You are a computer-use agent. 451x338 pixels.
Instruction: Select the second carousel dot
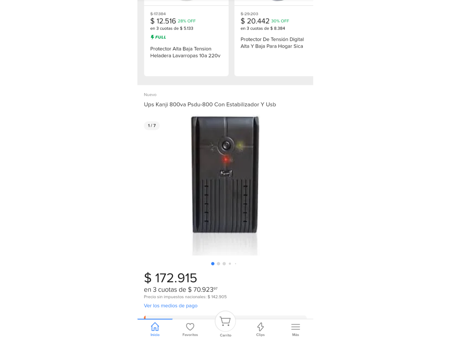218,264
